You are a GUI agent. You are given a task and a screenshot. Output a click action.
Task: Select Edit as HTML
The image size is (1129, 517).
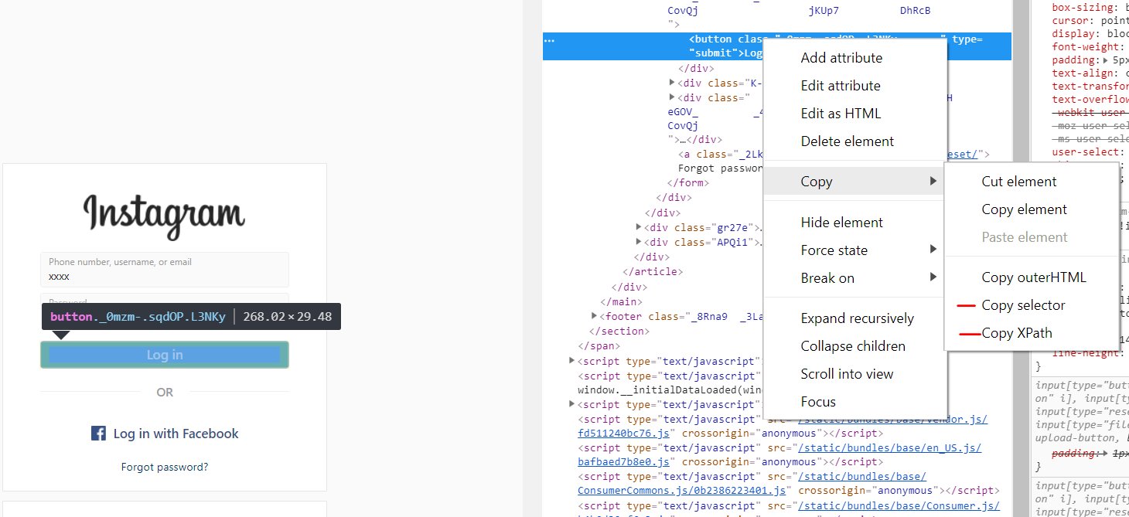tap(841, 114)
